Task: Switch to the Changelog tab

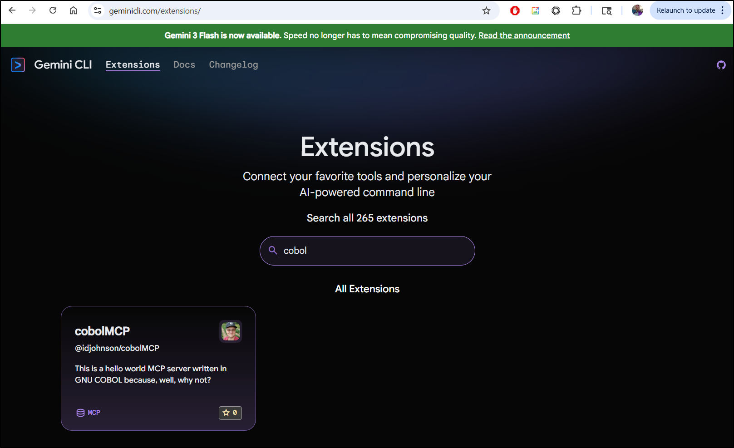Action: point(233,65)
